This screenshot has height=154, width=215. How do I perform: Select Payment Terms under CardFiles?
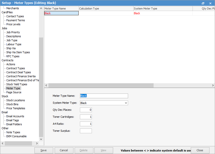pos(15,20)
